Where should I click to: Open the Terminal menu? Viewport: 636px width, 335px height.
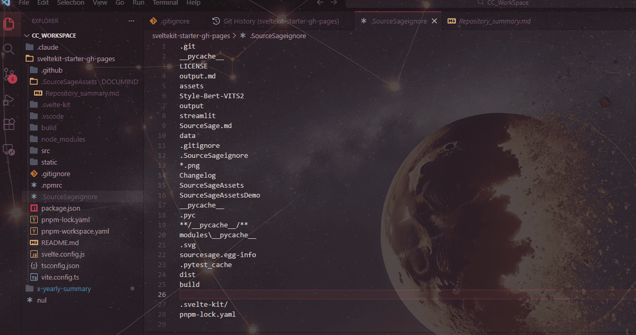pyautogui.click(x=165, y=3)
